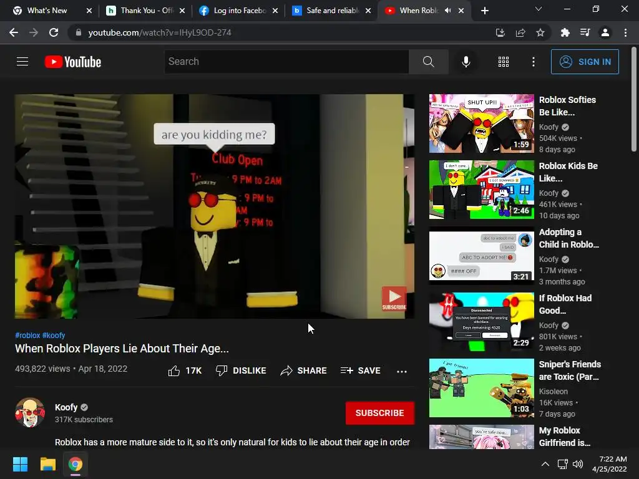Start voice search with microphone icon
The height and width of the screenshot is (479, 639).
click(x=466, y=62)
